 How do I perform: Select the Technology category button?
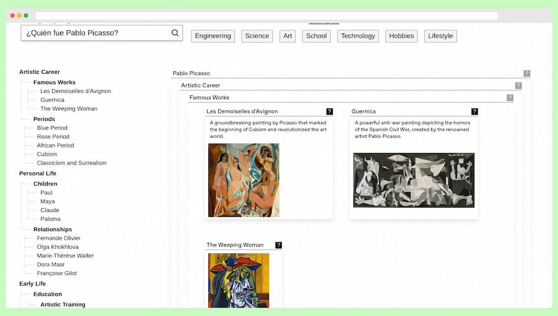(x=358, y=36)
